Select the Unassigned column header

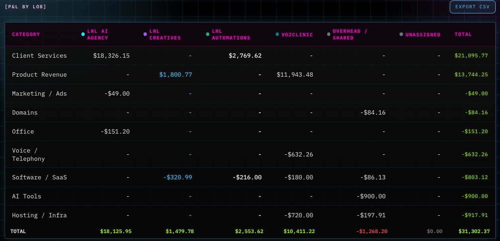pos(423,35)
